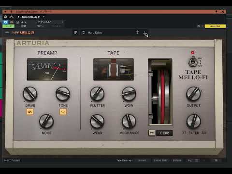Pin the plugin window with pin icon
The width and height of the screenshot is (232, 174).
[217, 12]
